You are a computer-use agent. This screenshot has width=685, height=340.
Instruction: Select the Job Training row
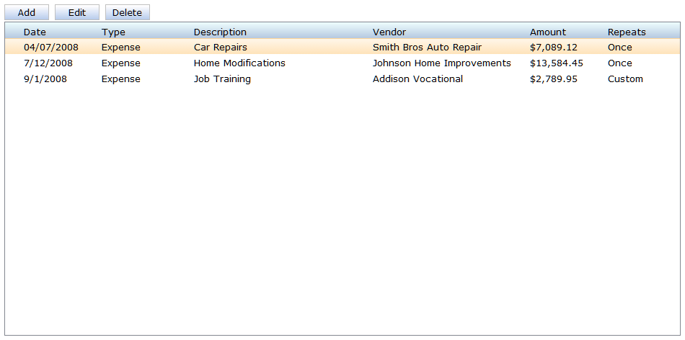[x=342, y=79]
